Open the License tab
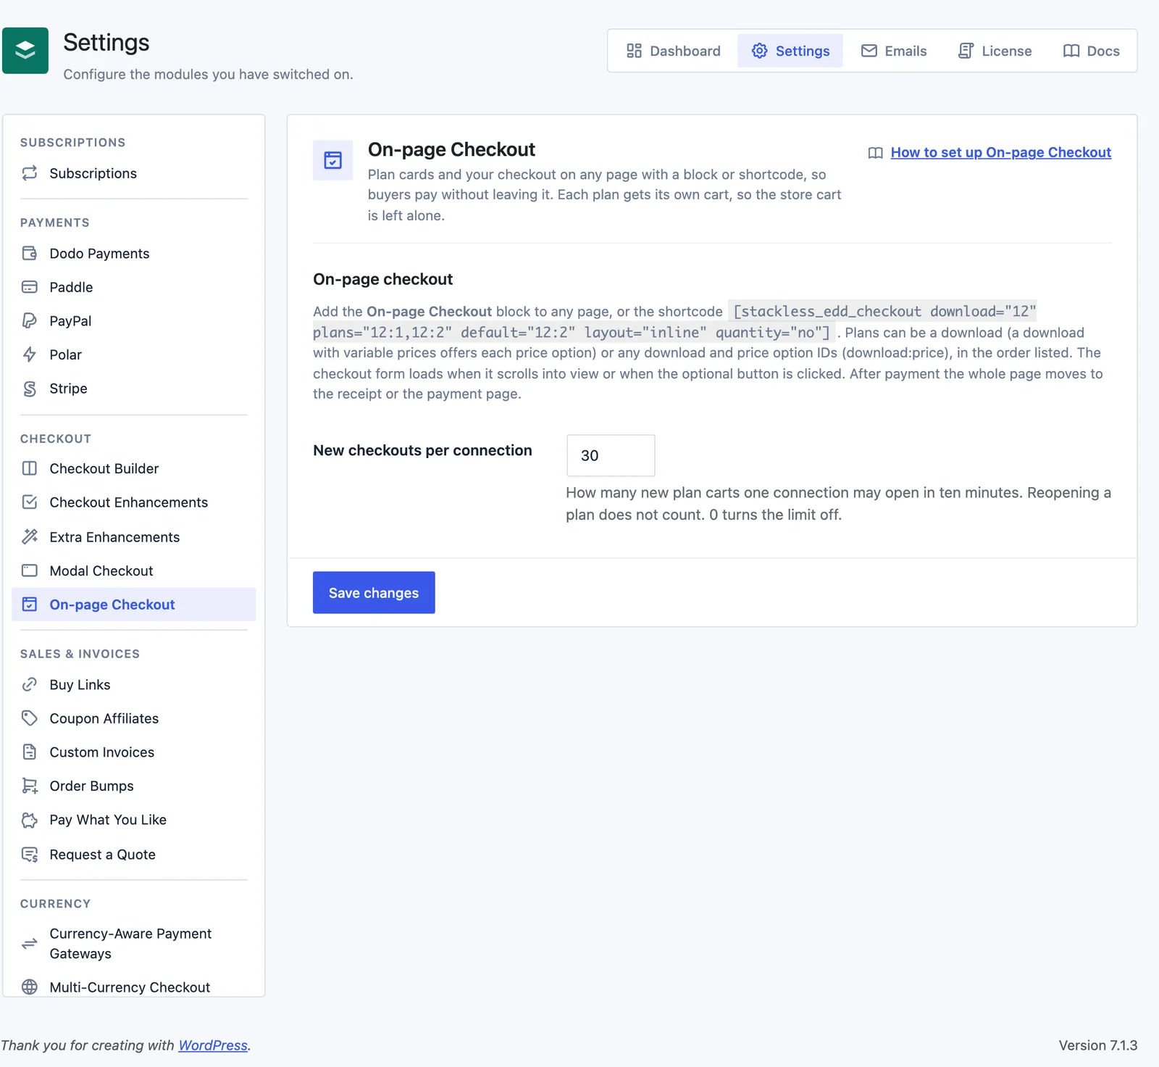Image resolution: width=1159 pixels, height=1067 pixels. click(x=995, y=51)
